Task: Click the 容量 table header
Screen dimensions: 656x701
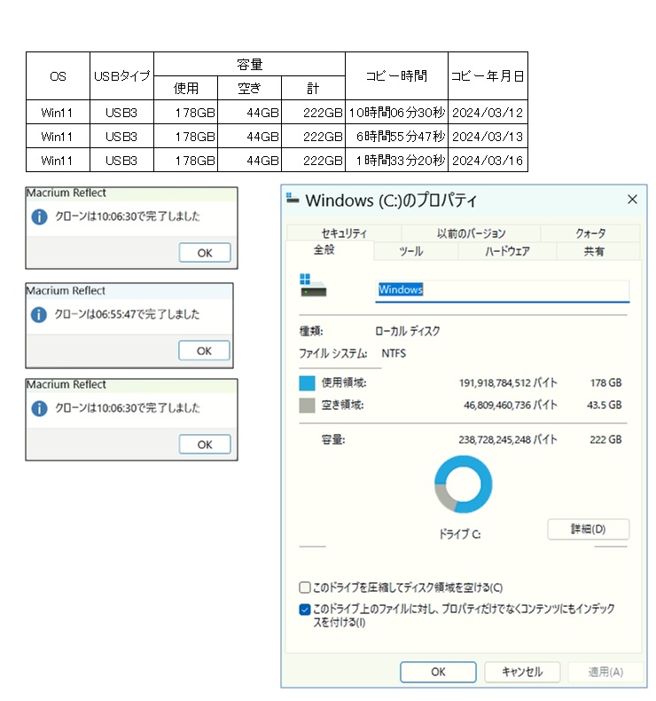Action: click(250, 65)
